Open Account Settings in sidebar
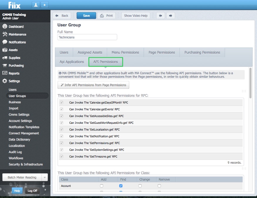257x198 pixels. point(20,121)
